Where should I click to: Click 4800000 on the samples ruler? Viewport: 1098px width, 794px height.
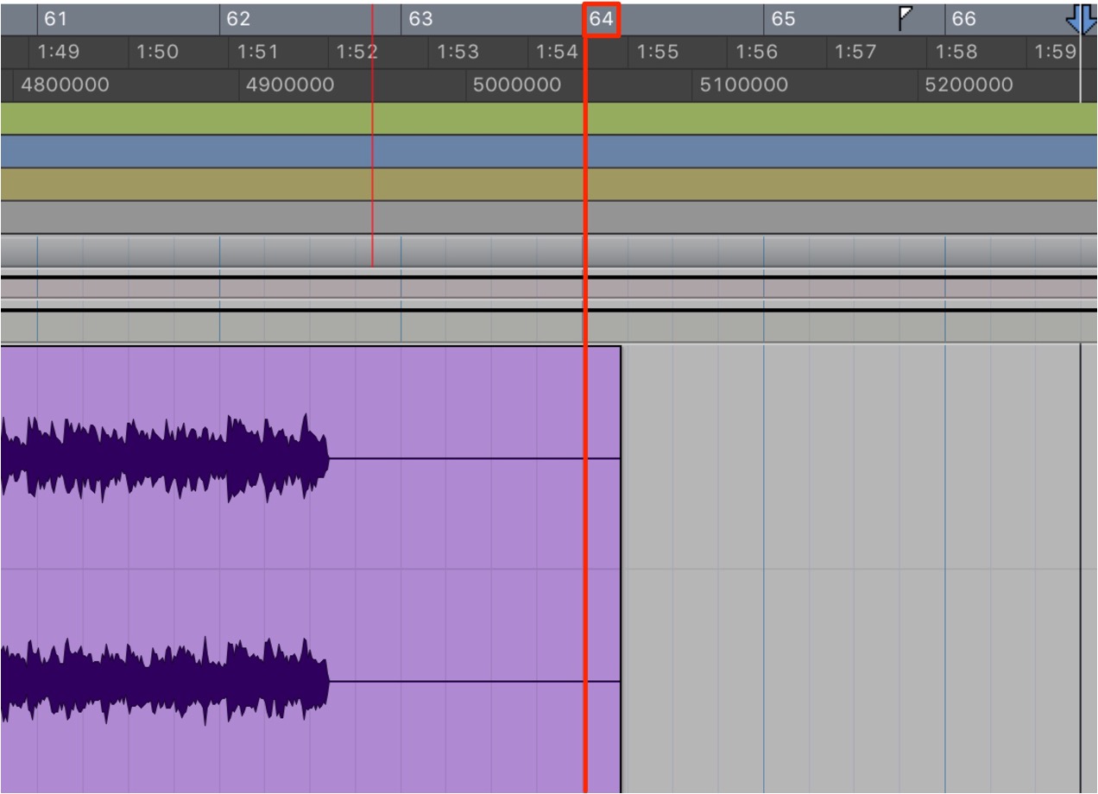(65, 85)
